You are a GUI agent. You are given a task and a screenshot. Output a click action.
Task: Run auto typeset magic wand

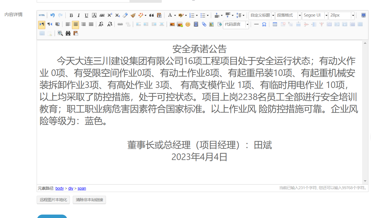tap(141, 15)
